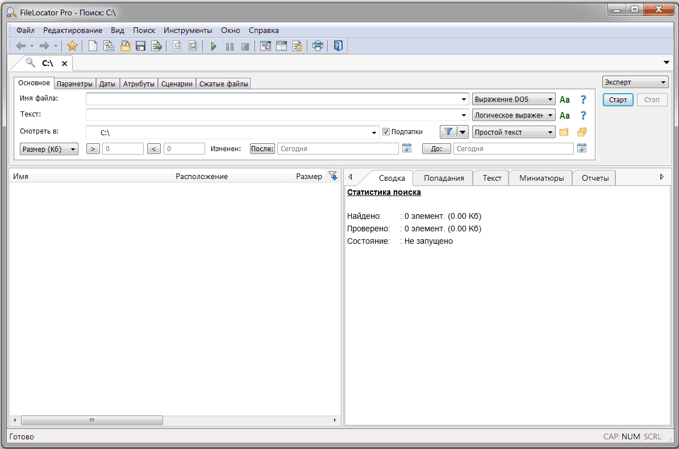Viewport: 679px width, 449px height.
Task: Switch to the Попадания tab
Action: tap(444, 178)
